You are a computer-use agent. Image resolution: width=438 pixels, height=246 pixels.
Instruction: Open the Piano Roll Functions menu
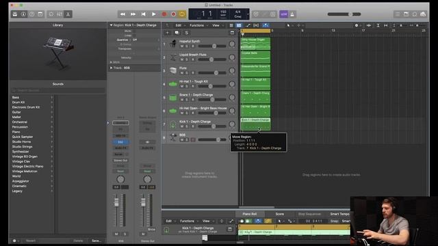click(x=187, y=221)
